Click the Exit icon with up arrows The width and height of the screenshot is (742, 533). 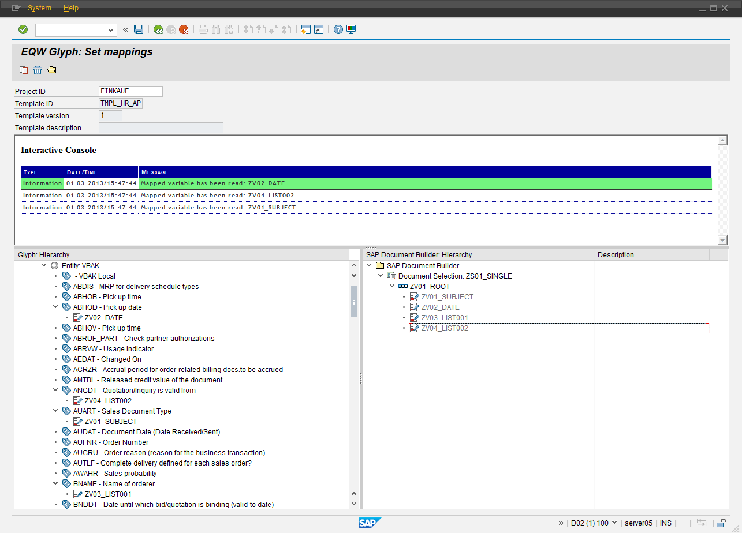(x=171, y=29)
